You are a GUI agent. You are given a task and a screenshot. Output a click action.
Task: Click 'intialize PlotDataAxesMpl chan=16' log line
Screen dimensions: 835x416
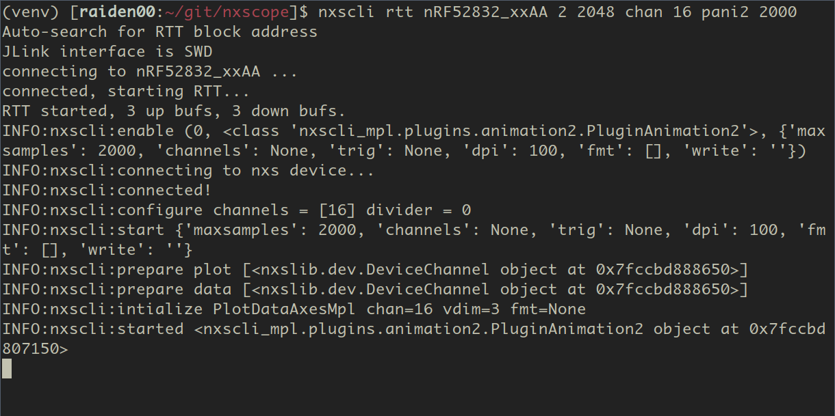pyautogui.click(x=294, y=309)
